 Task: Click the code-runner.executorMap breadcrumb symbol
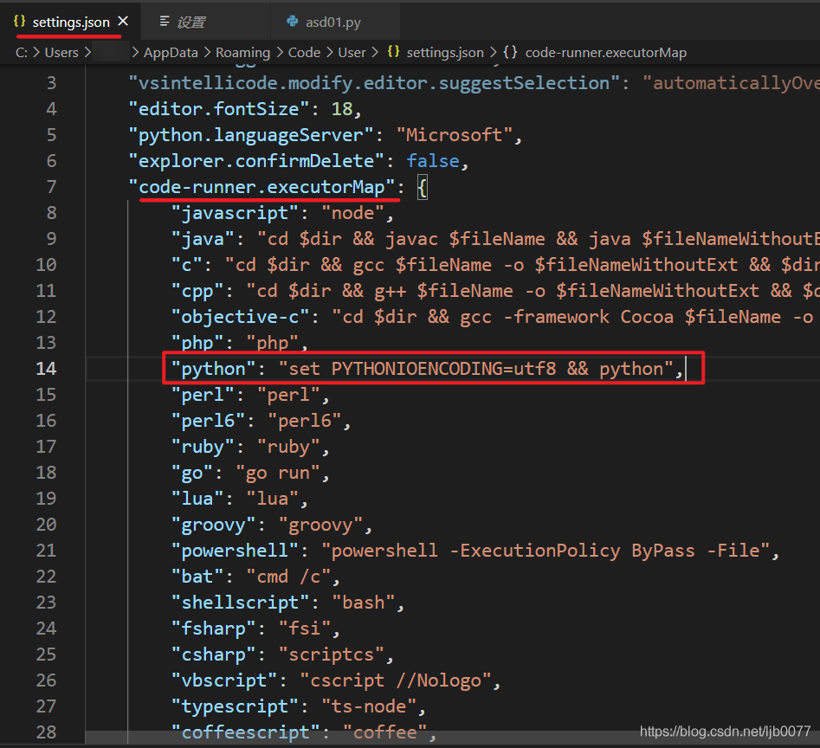[605, 52]
